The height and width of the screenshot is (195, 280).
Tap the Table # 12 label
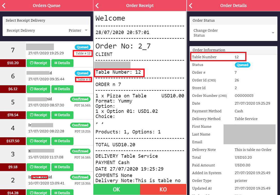pos(83,53)
